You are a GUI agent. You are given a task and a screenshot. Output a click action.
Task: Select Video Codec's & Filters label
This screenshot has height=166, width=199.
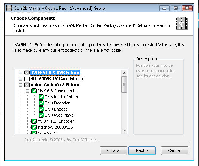(55, 85)
